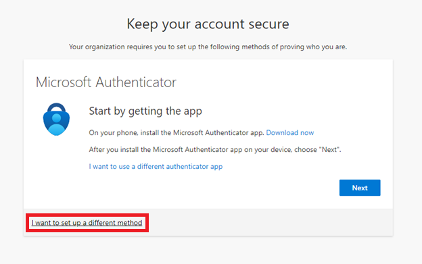Click the 'After you install the Microsoft Authenticator' sentence
This screenshot has width=422, height=264.
pyautogui.click(x=215, y=150)
